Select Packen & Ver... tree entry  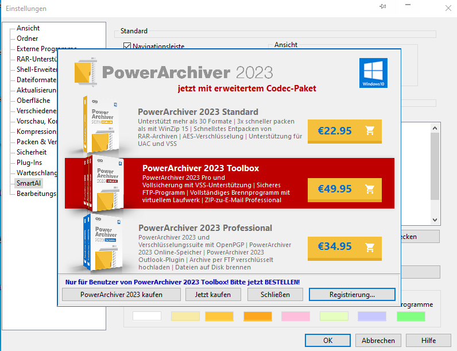37,142
